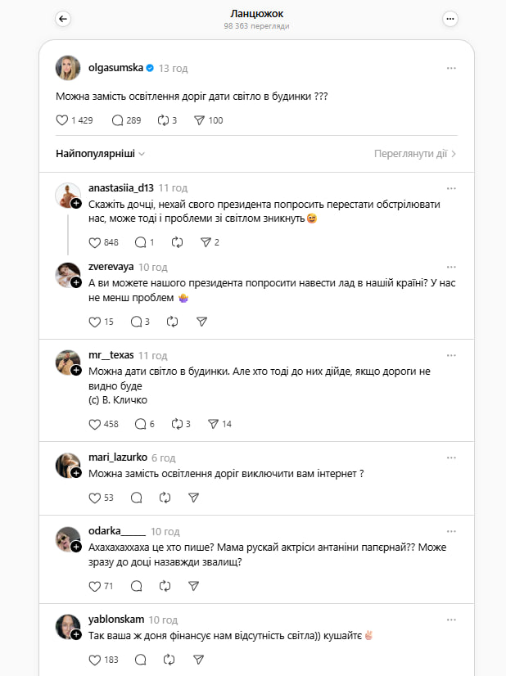
Task: Open thread options menu at top right
Action: [450, 19]
